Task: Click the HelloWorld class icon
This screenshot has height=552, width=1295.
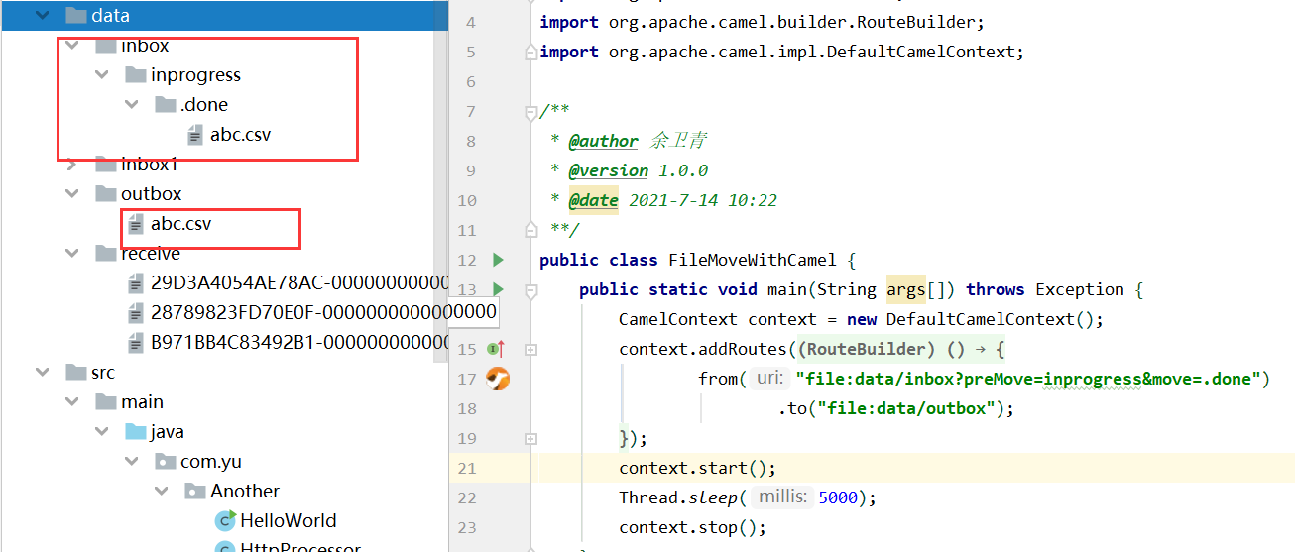Action: pyautogui.click(x=225, y=520)
